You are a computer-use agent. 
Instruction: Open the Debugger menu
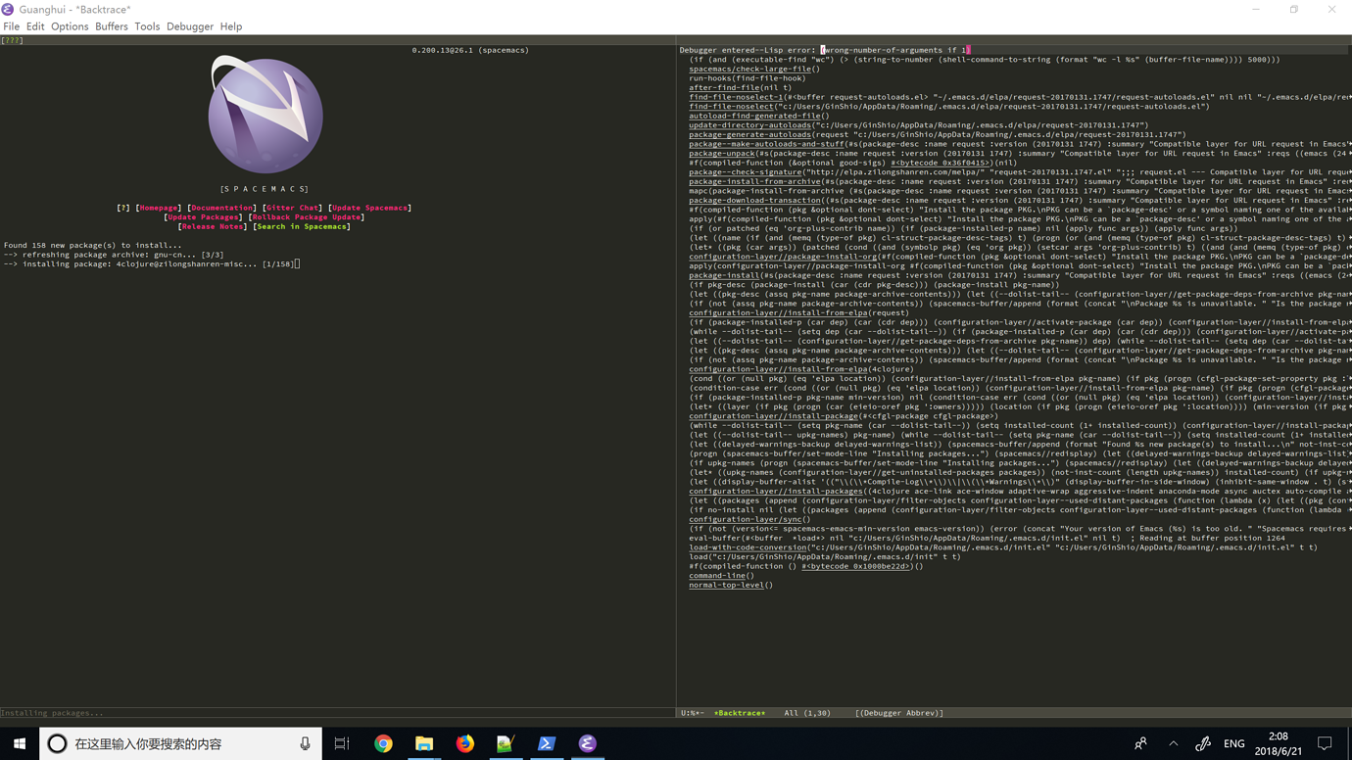[x=189, y=26]
